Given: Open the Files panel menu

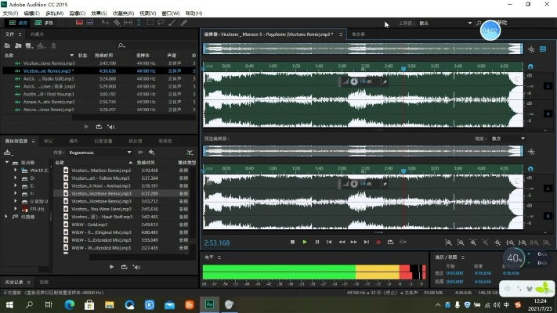Looking at the screenshot, I should point(20,34).
